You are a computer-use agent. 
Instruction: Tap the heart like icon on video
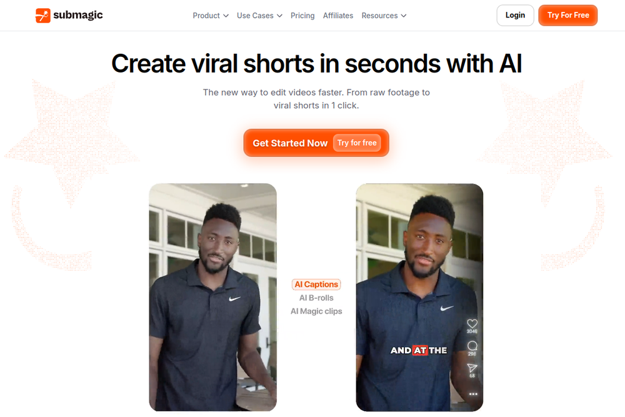pos(472,323)
